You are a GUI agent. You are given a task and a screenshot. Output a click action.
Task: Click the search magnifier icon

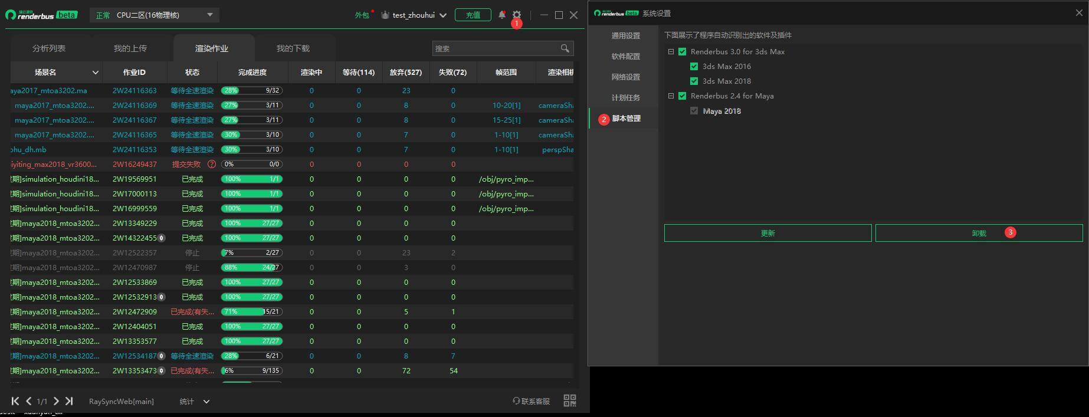click(565, 48)
